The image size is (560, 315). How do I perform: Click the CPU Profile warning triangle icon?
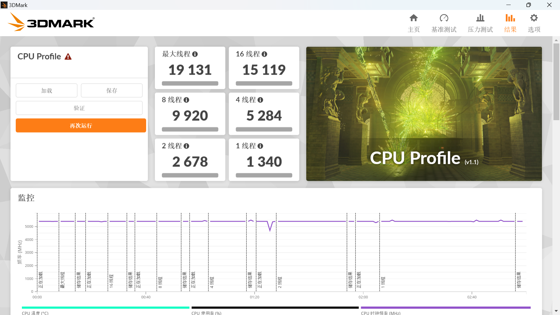tap(68, 57)
